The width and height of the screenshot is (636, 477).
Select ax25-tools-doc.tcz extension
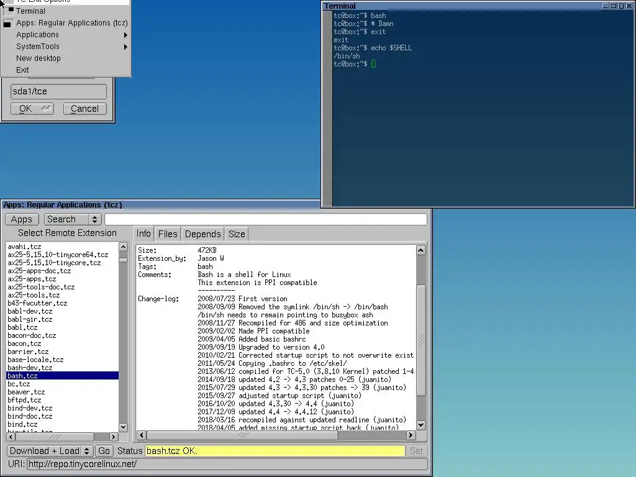pyautogui.click(x=62, y=287)
